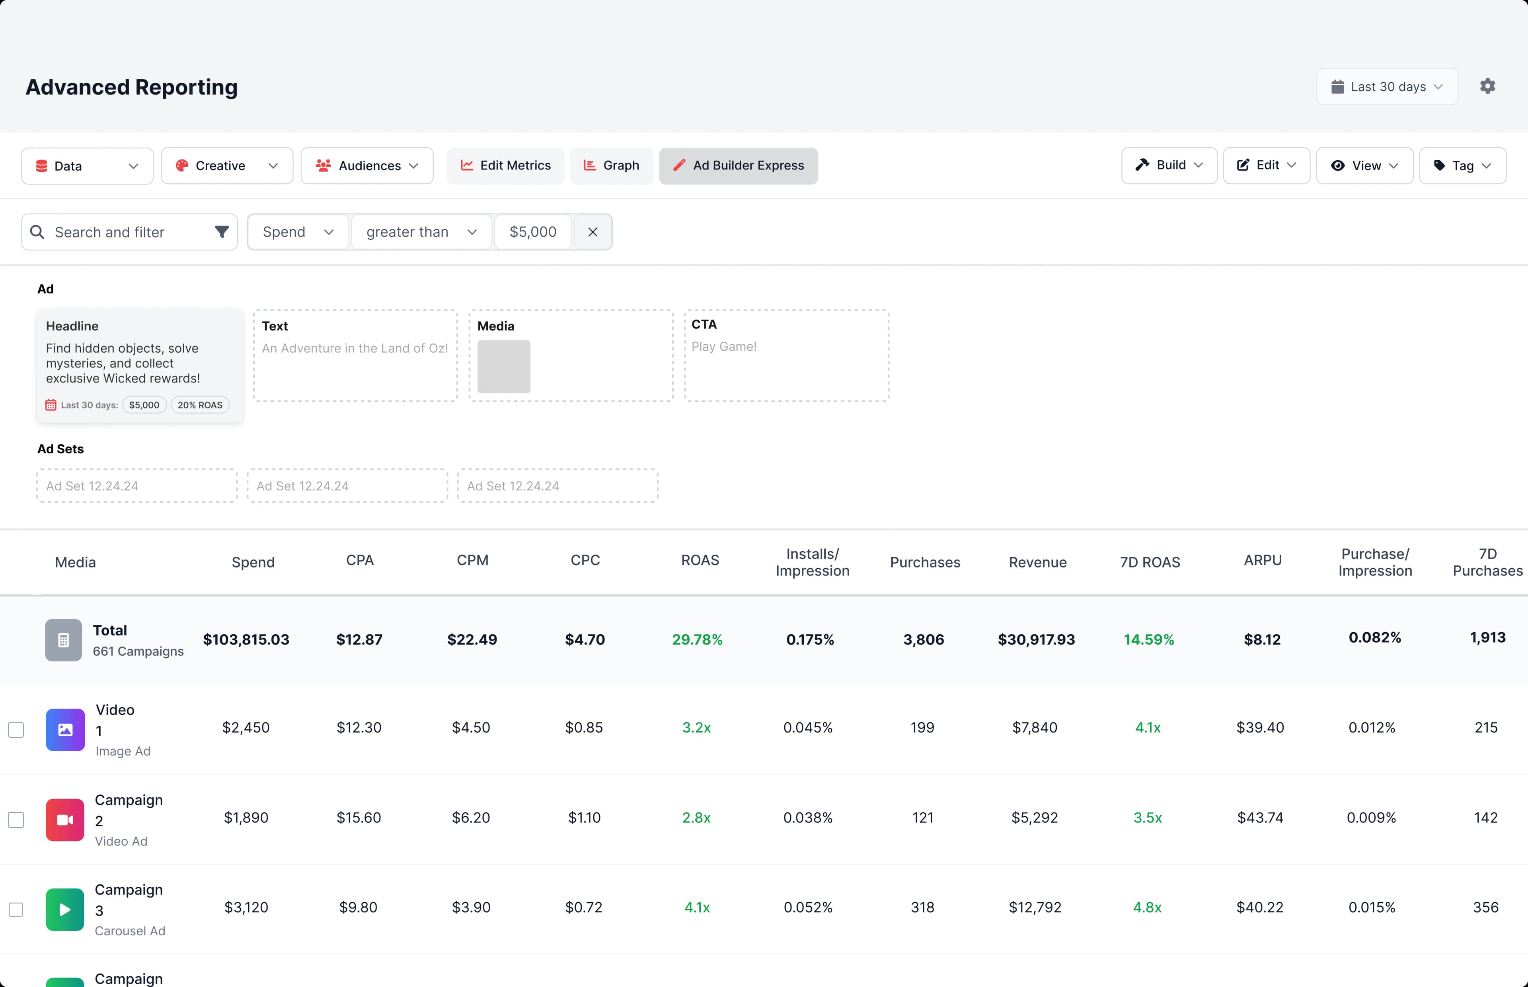Open the greater than comparison dropdown

(x=421, y=232)
